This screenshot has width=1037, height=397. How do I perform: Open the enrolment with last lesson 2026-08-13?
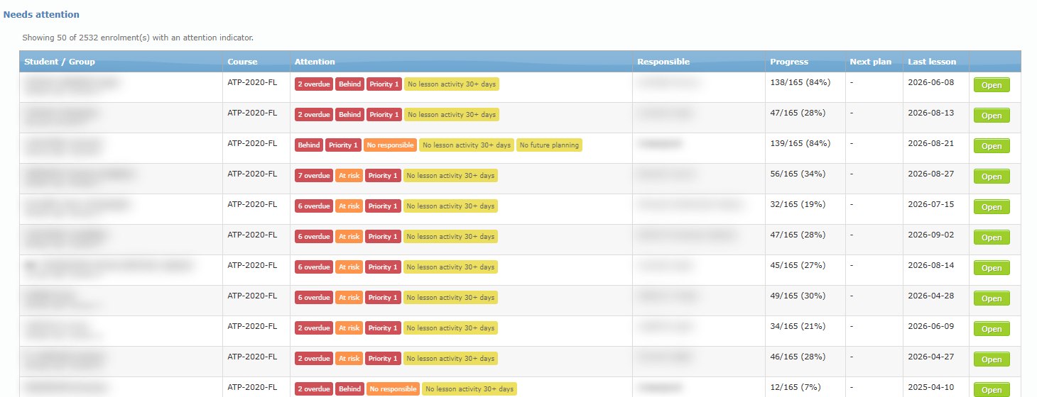tap(992, 116)
